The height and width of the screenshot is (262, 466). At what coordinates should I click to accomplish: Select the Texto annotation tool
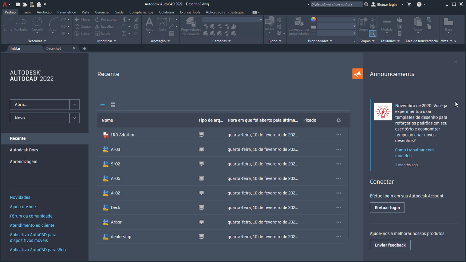click(149, 24)
